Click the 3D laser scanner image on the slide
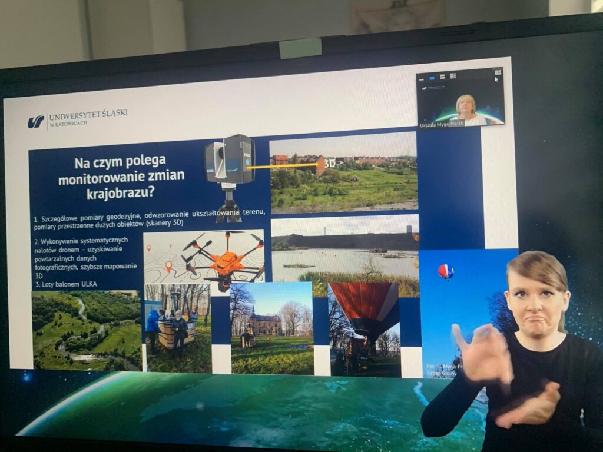Viewport: 603px width, 452px height. (x=230, y=177)
